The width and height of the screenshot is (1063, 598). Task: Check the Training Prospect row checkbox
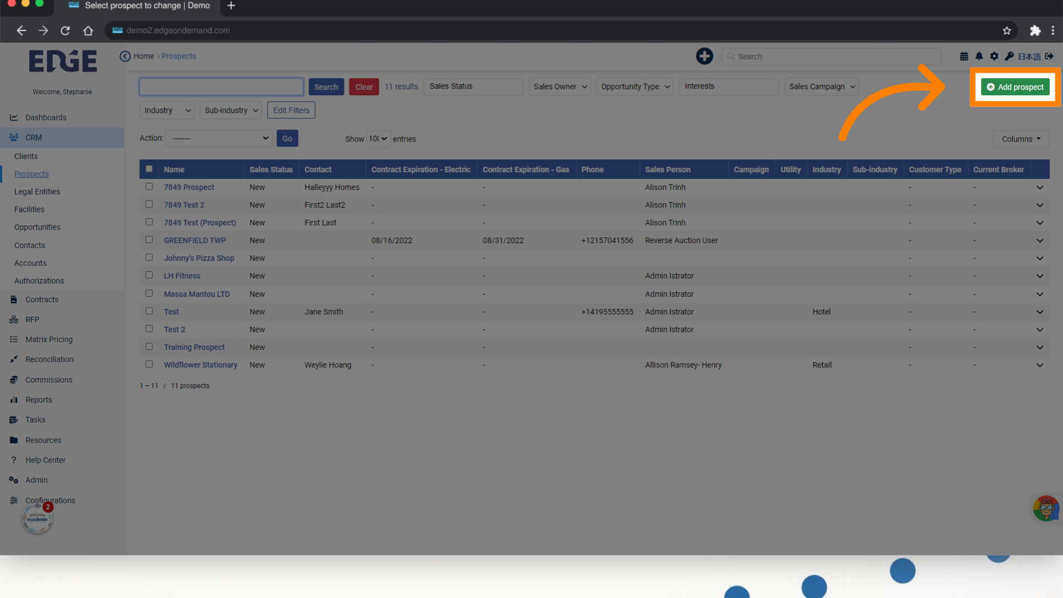point(149,347)
